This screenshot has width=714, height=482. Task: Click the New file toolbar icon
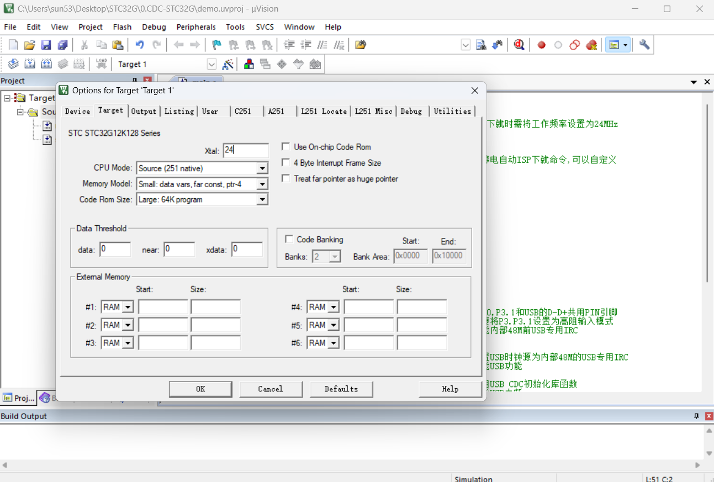tap(13, 45)
